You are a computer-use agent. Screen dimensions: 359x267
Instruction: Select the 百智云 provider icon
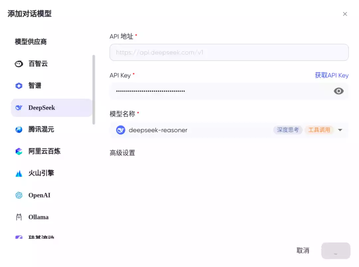(19, 63)
